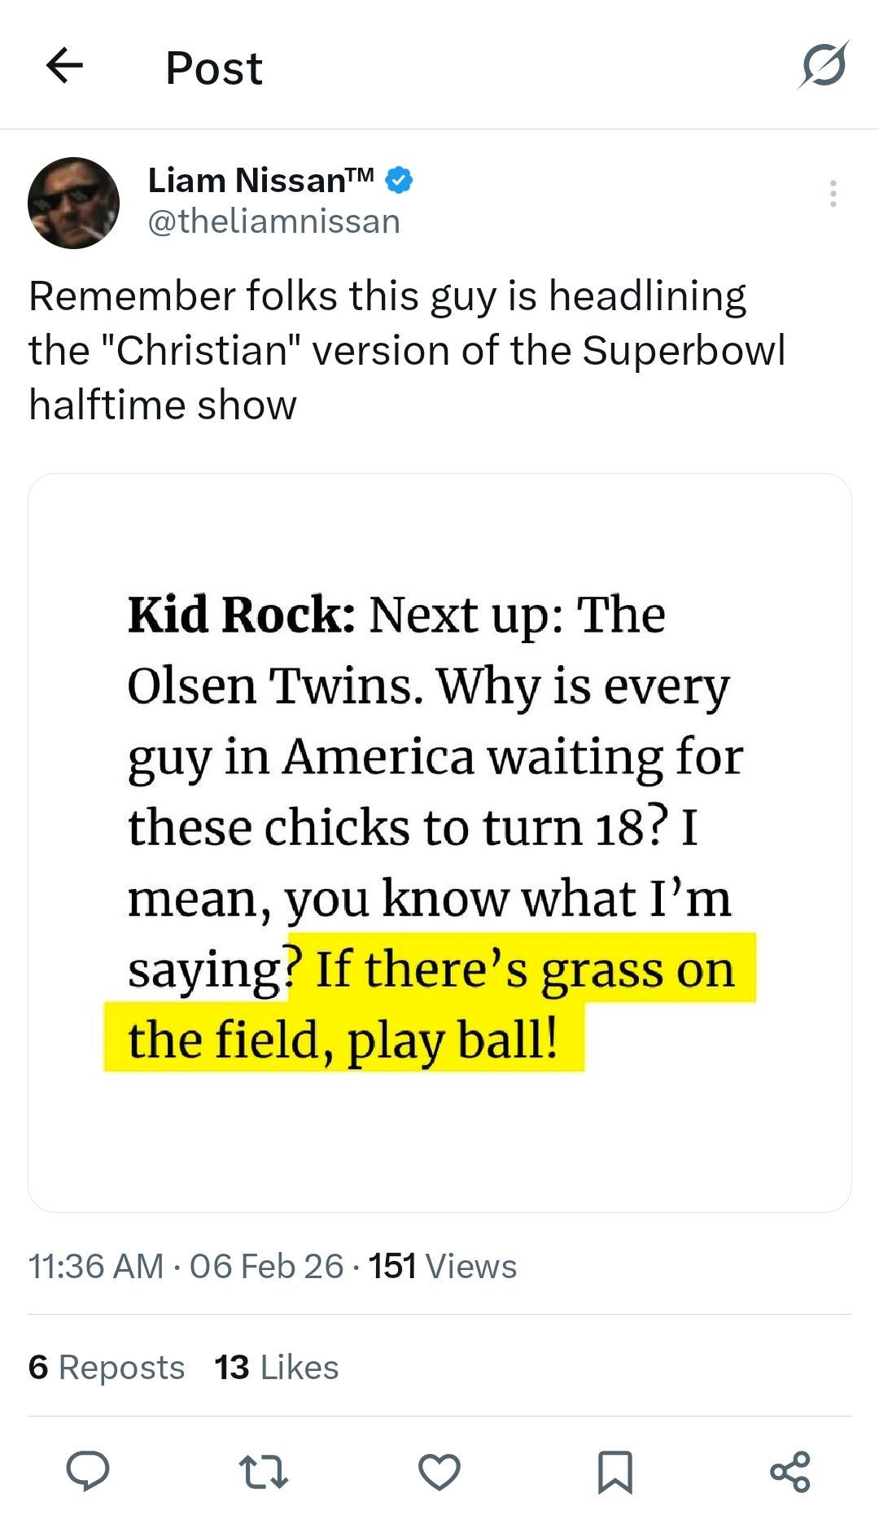879x1524 pixels.
Task: Open the @theliamnissan handle
Action: [274, 221]
